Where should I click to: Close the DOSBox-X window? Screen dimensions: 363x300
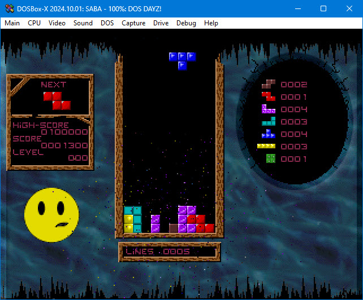349,9
